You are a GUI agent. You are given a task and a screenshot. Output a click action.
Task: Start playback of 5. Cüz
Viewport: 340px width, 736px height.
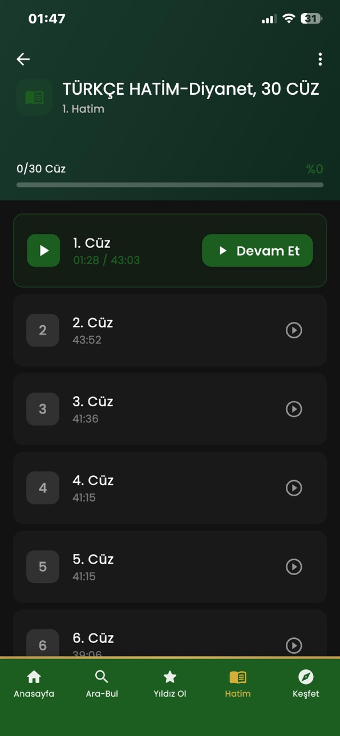(x=294, y=567)
